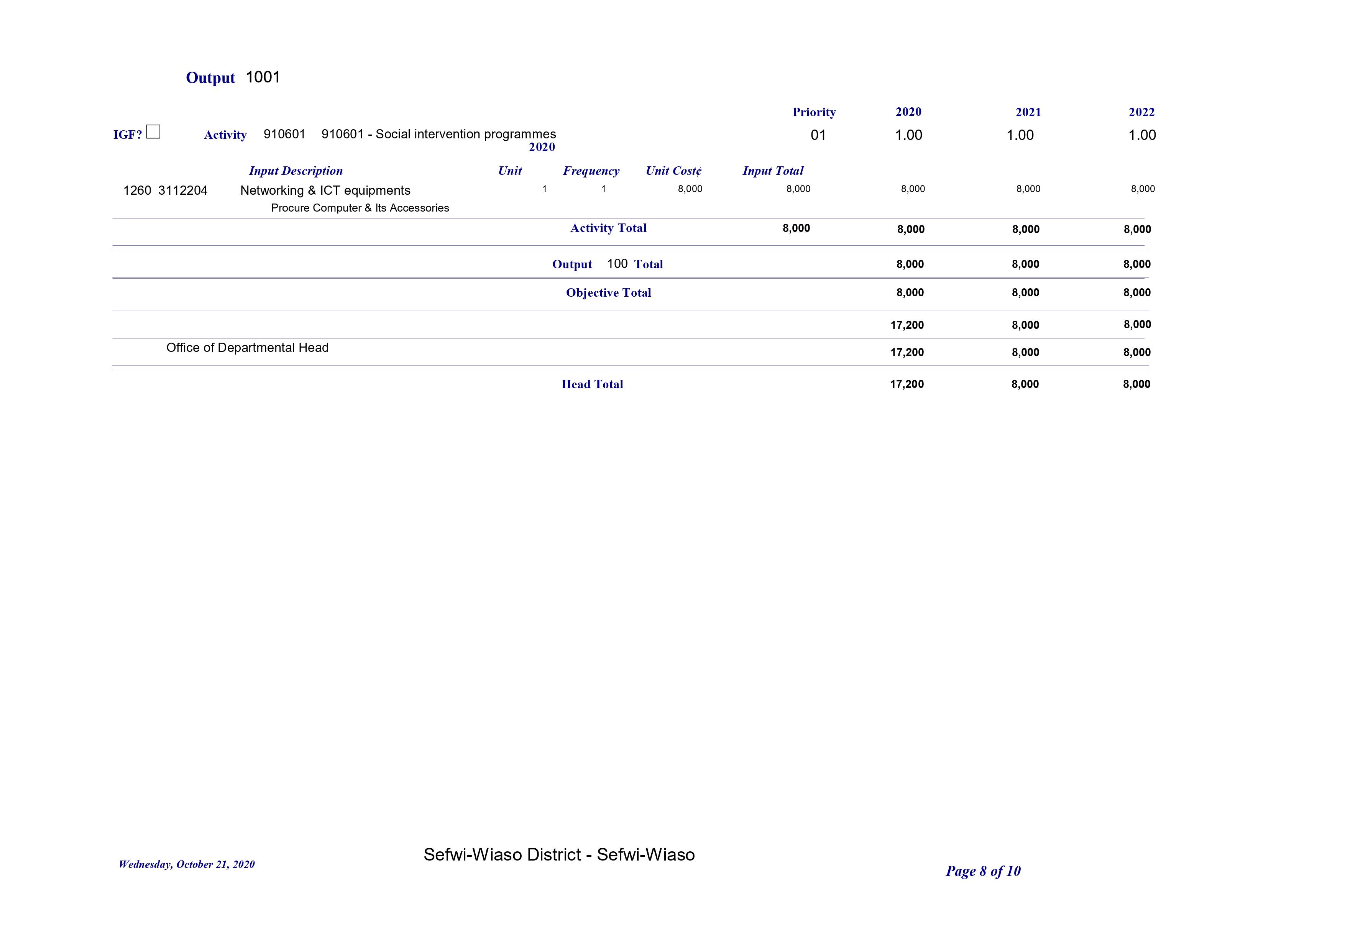Click Procure Computer & Its Accessories text
This screenshot has width=1345, height=951.
(x=360, y=208)
